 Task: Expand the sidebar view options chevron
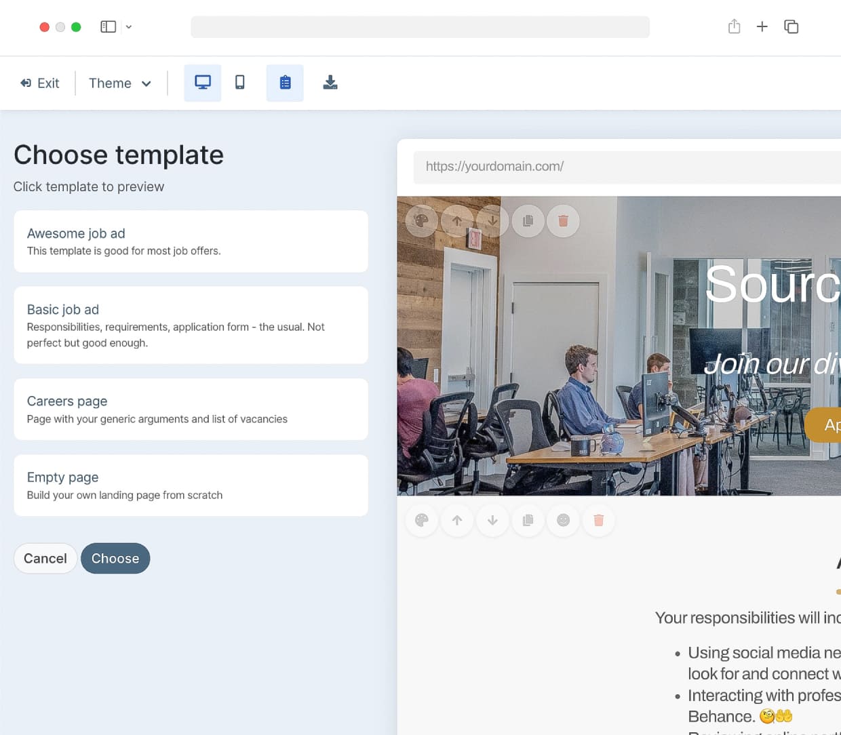[129, 26]
